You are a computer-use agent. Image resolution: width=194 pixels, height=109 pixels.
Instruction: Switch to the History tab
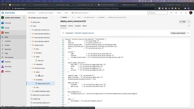tap(71, 26)
